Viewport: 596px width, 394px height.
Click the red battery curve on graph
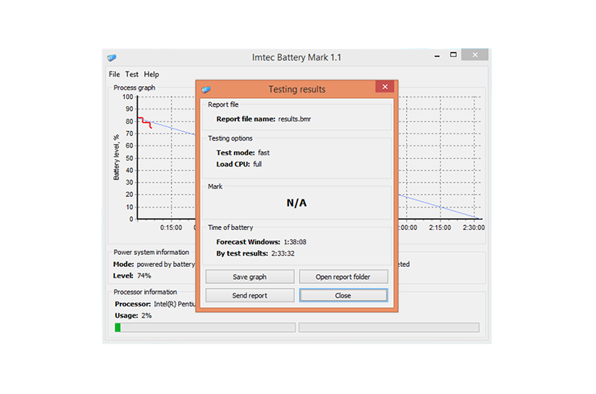coord(146,122)
